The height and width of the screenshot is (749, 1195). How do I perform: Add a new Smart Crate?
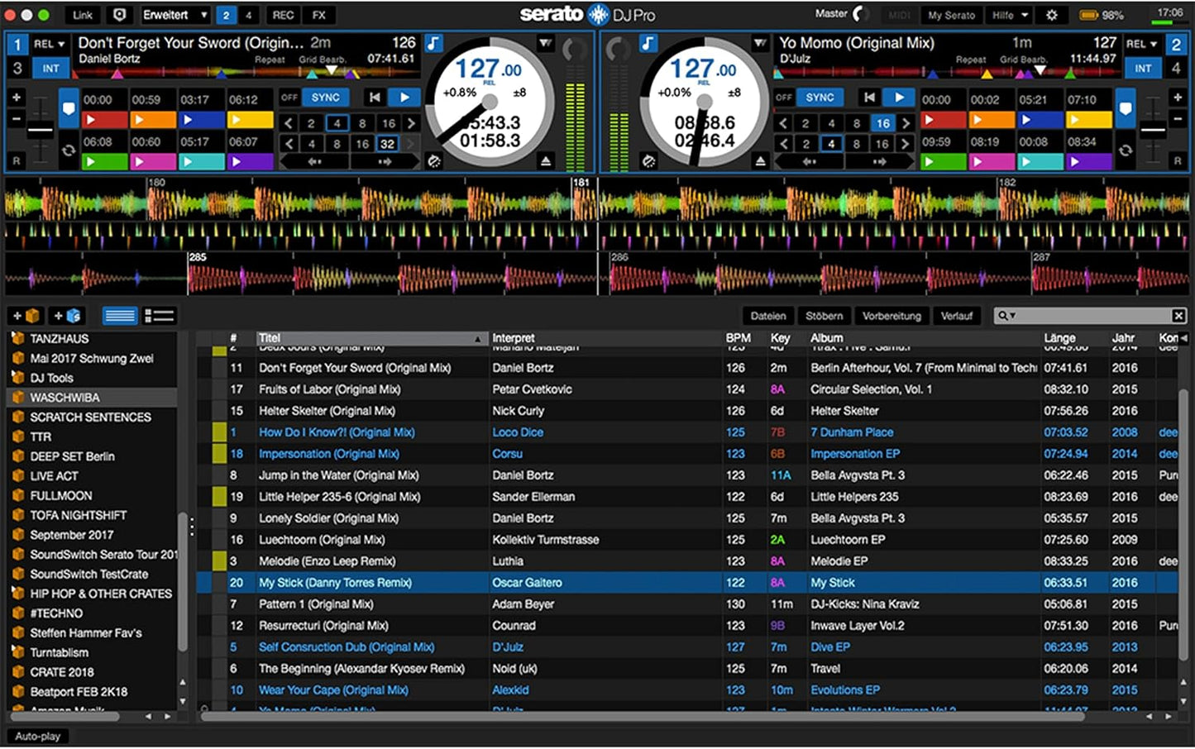point(68,315)
